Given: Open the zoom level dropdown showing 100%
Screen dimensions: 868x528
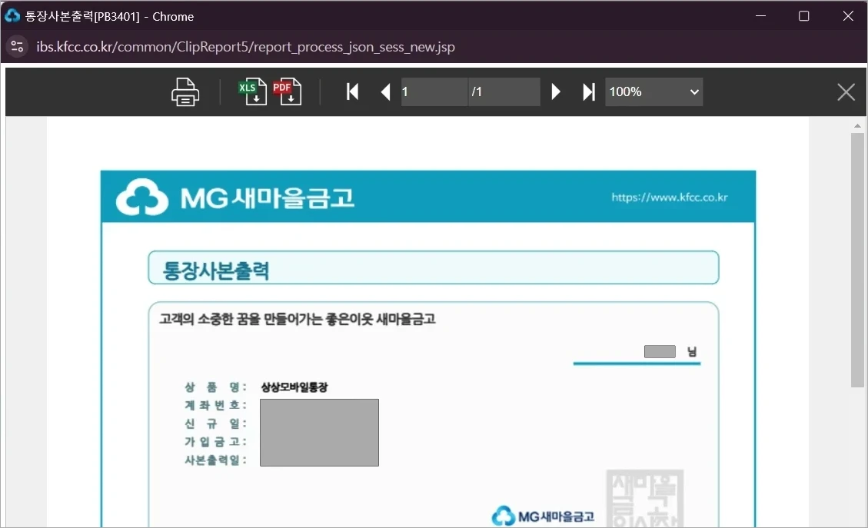Looking at the screenshot, I should (x=653, y=91).
